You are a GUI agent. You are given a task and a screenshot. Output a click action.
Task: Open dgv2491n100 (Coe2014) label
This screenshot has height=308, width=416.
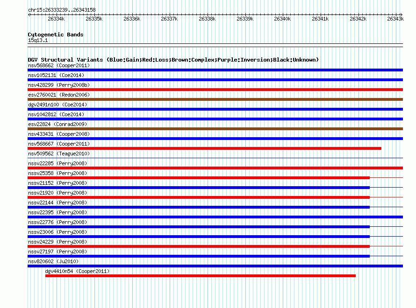point(57,105)
